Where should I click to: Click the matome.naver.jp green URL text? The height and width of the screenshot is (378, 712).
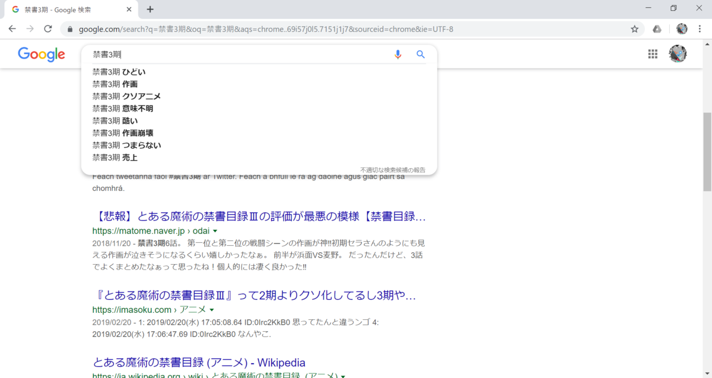(151, 231)
